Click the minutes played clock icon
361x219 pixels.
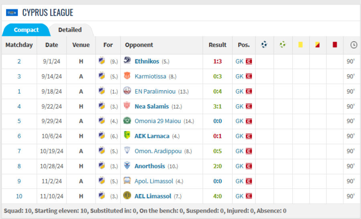(354, 45)
